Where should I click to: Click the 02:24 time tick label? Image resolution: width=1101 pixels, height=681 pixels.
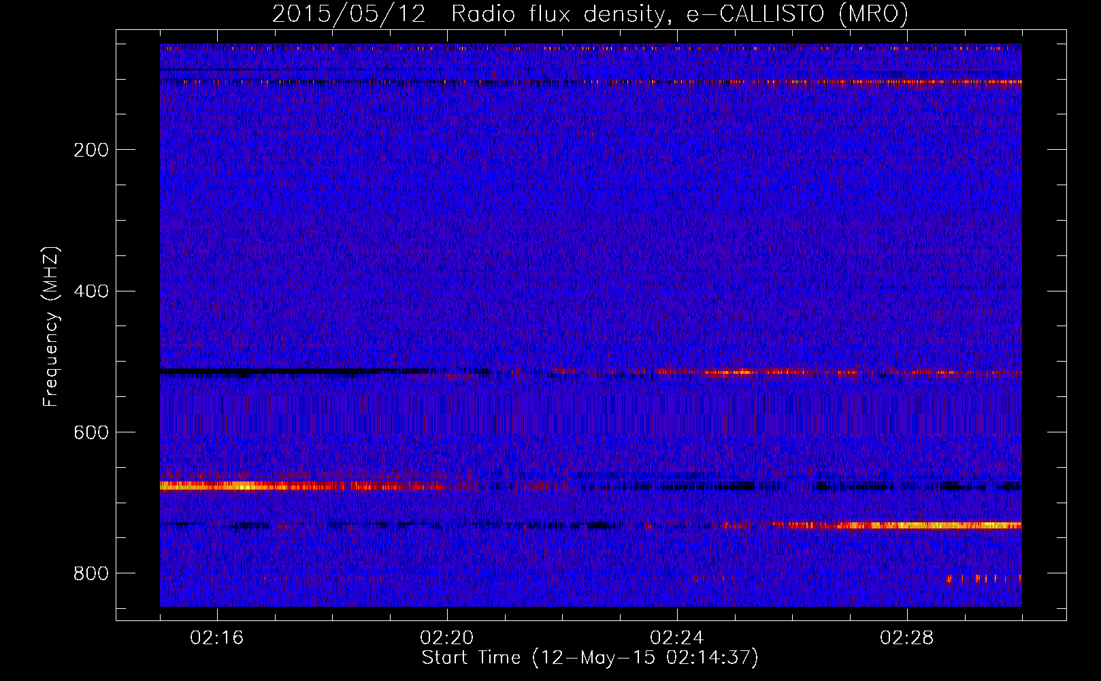pyautogui.click(x=677, y=638)
